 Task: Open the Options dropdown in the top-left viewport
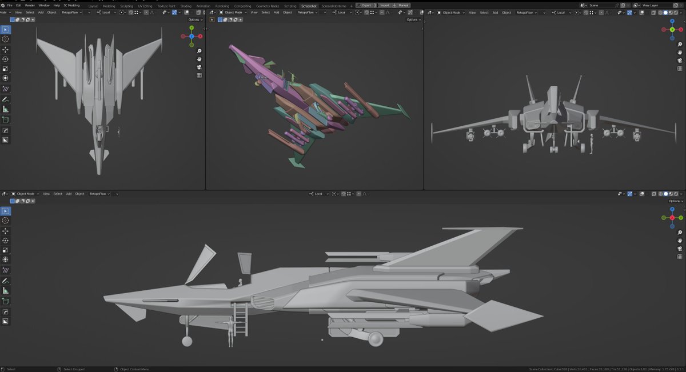(x=194, y=19)
